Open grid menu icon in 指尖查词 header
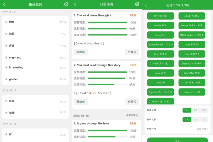Screen dimensions: 213x142 66,5
